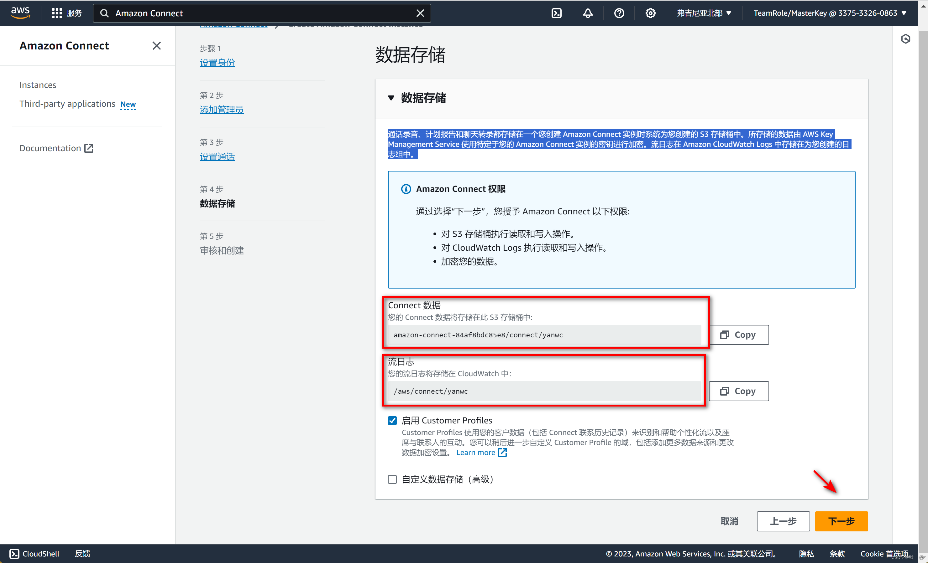
Task: Select the current step 数据存储
Action: click(217, 203)
